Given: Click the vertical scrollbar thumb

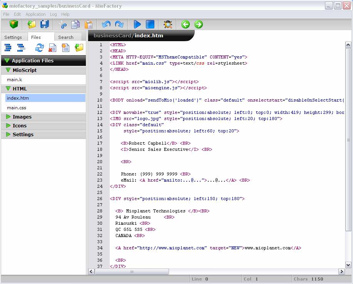Looking at the screenshot, I should pos(348,140).
